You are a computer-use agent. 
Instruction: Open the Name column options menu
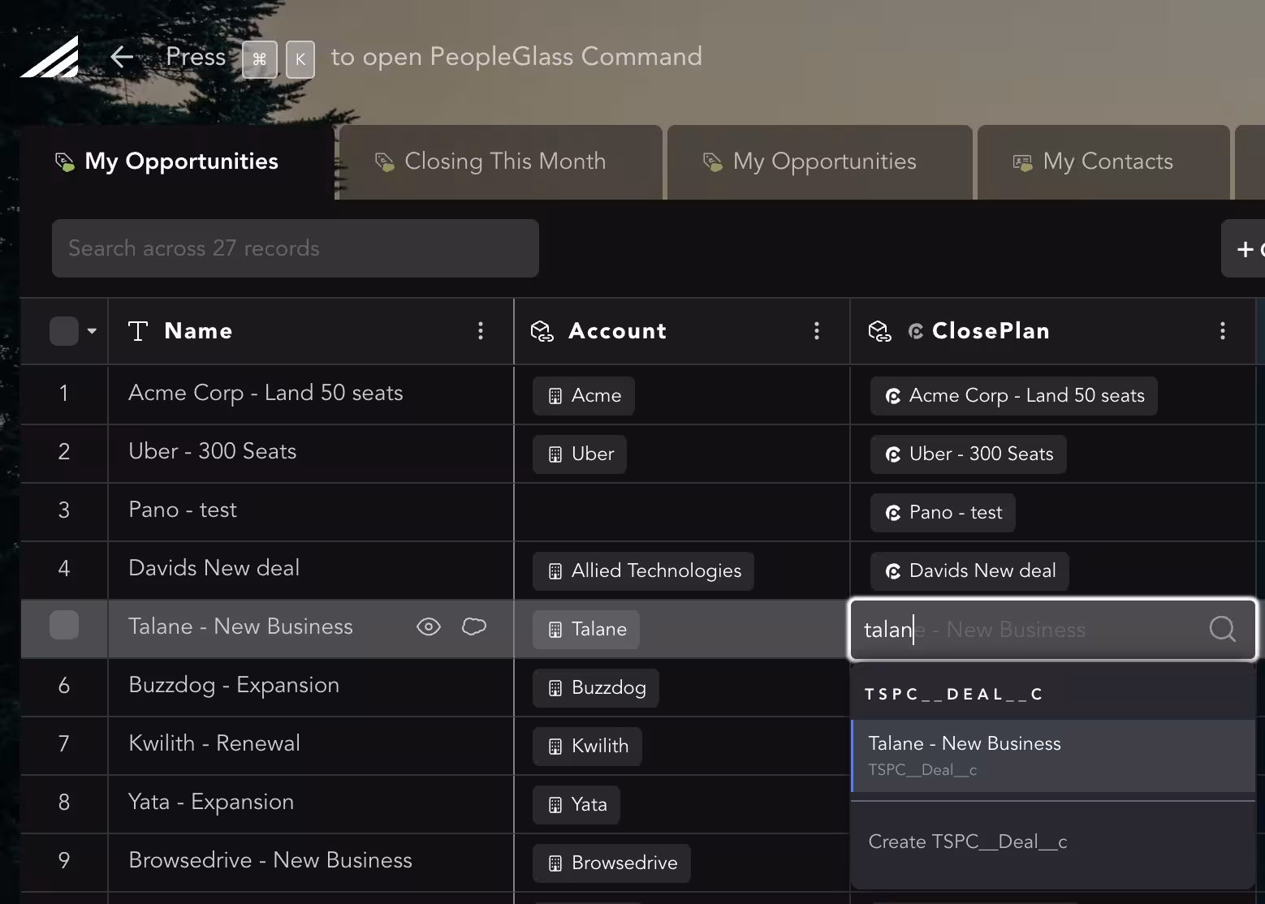coord(481,330)
